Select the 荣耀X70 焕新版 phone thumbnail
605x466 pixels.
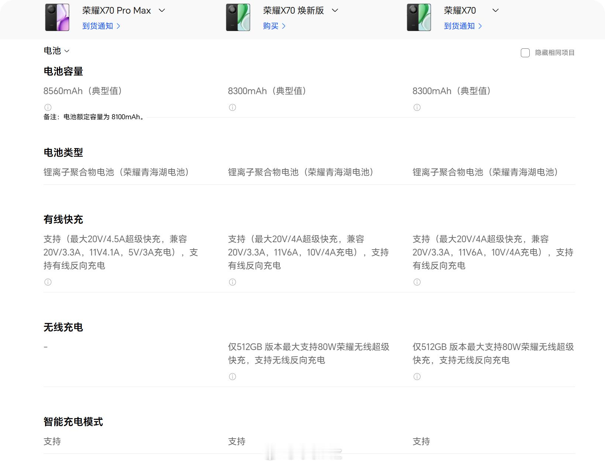[x=238, y=17]
